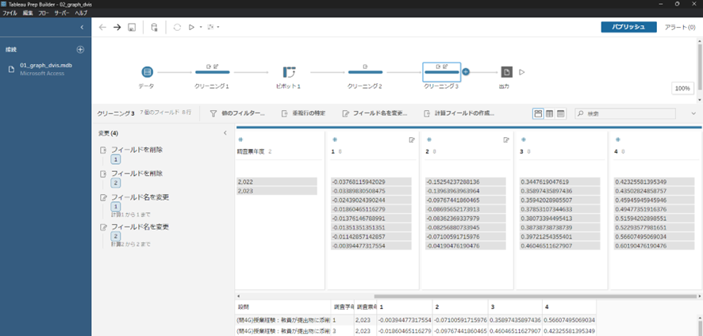Open the run flow dropdown arrow
The width and height of the screenshot is (703, 336).
(x=201, y=27)
